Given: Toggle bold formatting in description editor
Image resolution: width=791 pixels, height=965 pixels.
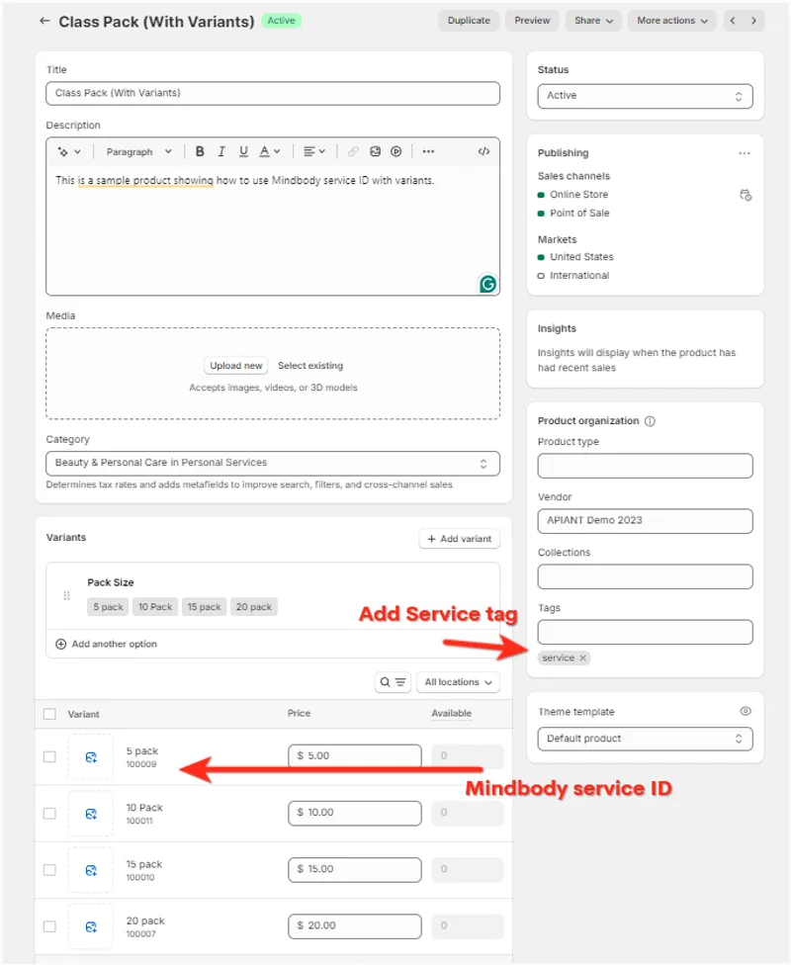Looking at the screenshot, I should click(200, 151).
